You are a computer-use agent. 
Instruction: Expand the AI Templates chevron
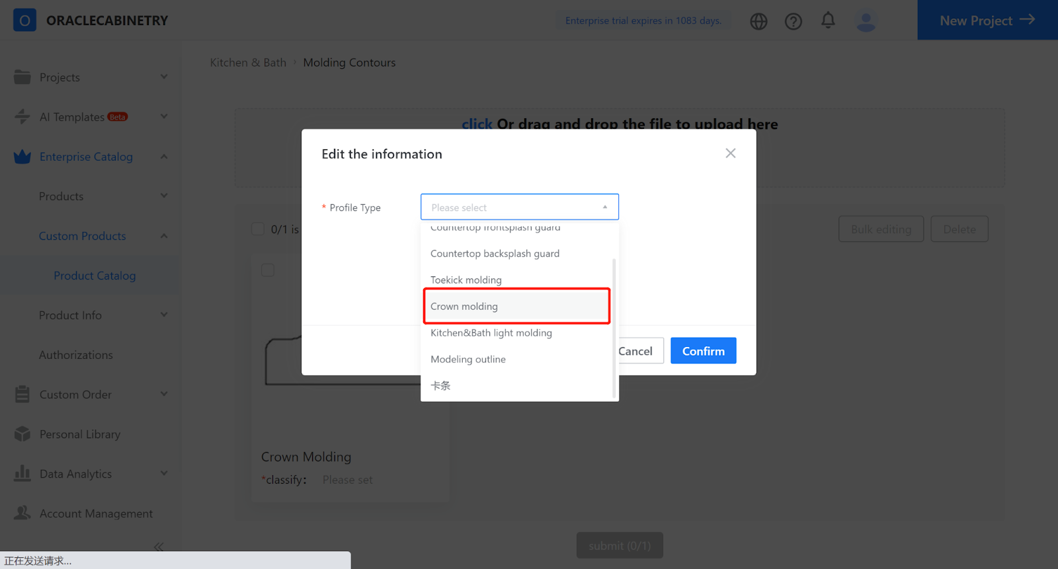pos(164,116)
